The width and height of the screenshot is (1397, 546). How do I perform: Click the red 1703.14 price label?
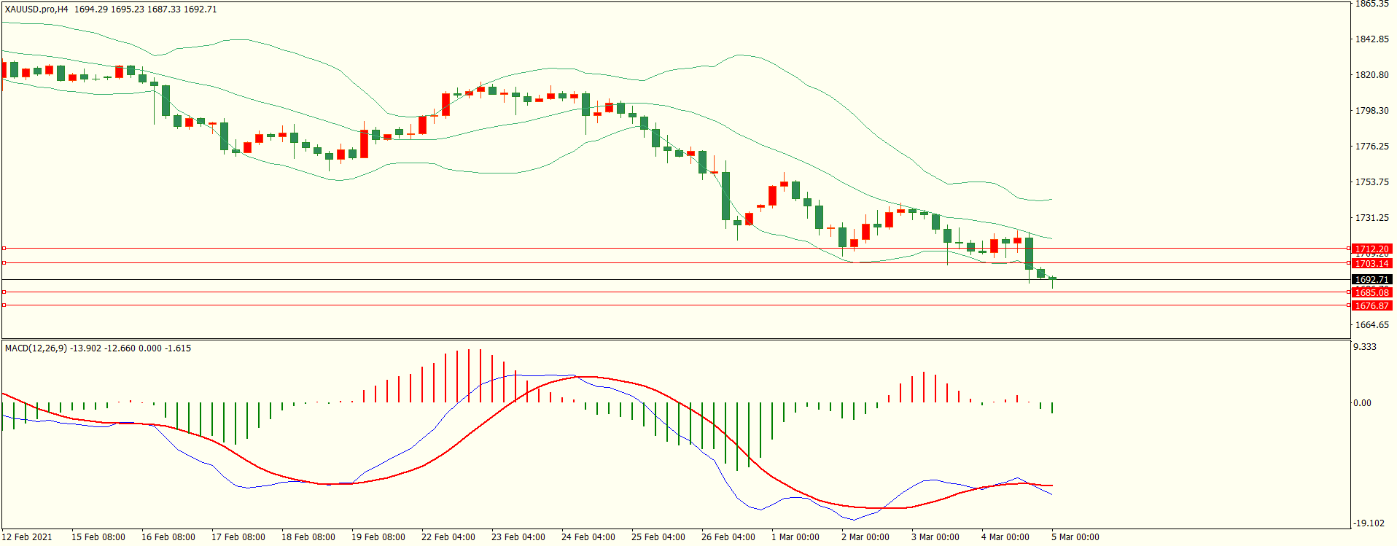[1371, 264]
